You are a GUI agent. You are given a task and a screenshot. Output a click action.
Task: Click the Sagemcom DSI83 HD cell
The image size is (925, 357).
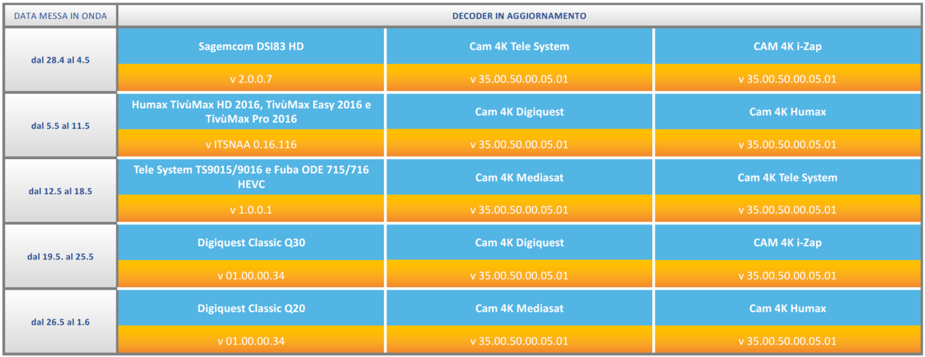click(x=251, y=46)
